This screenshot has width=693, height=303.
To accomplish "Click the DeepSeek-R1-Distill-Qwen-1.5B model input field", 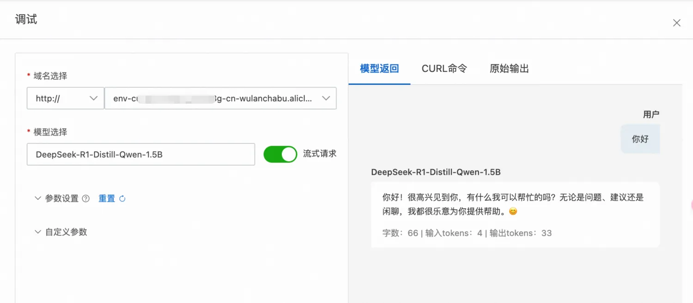I will coord(141,154).
